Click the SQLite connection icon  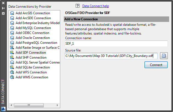12,67
